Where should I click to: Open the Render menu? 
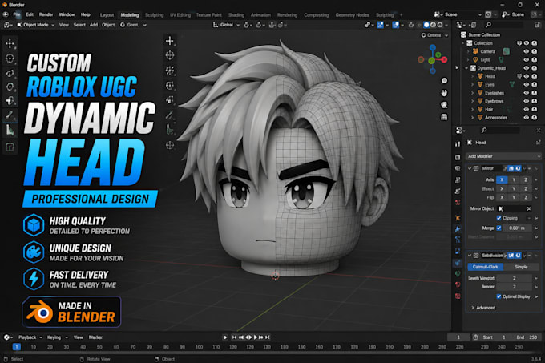tap(46, 14)
